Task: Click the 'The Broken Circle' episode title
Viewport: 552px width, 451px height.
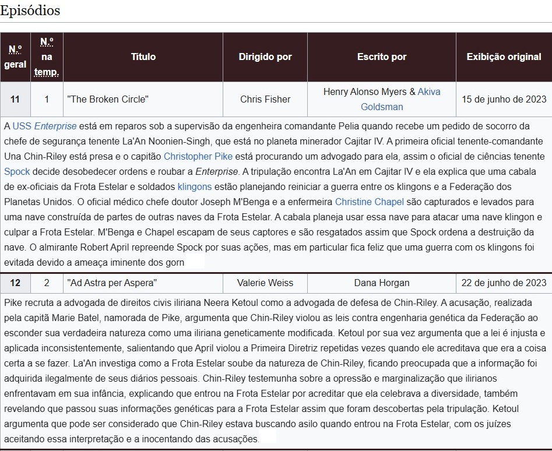Action: [108, 99]
